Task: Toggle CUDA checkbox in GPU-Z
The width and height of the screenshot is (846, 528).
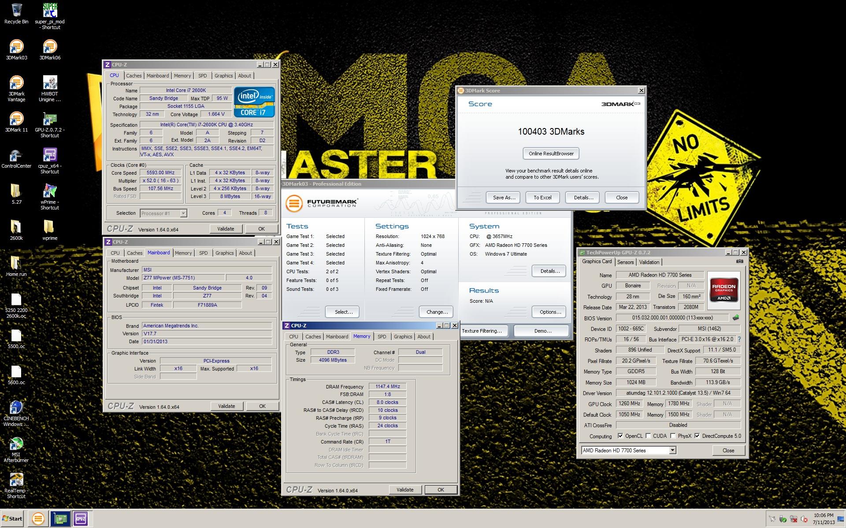Action: [x=648, y=436]
